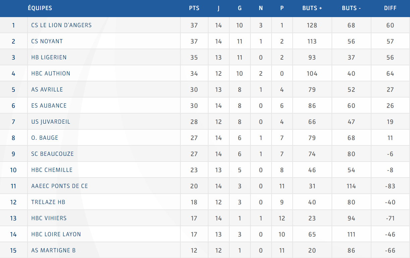Select SC BEAUCOUZE team name

click(x=52, y=154)
